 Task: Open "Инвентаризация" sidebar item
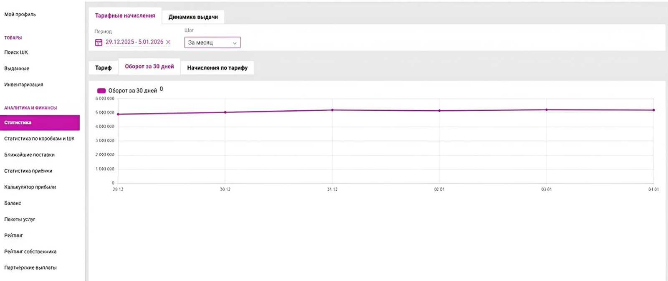[24, 85]
